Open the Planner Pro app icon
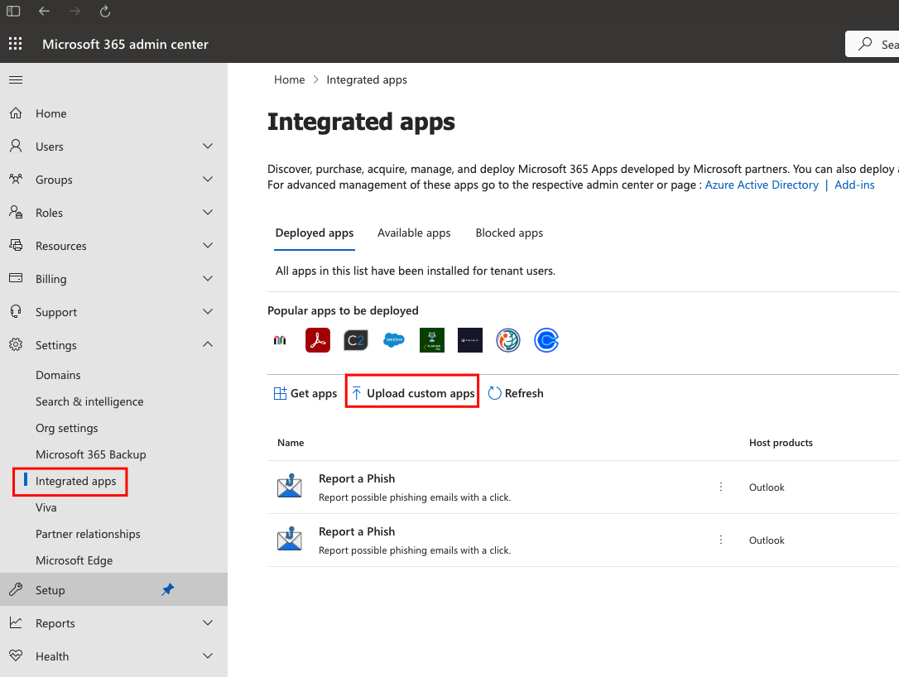 431,339
